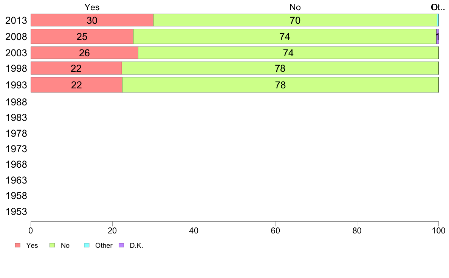Click the 1998 green No segment
Image resolution: width=449 pixels, height=278 pixels.
pos(280,68)
